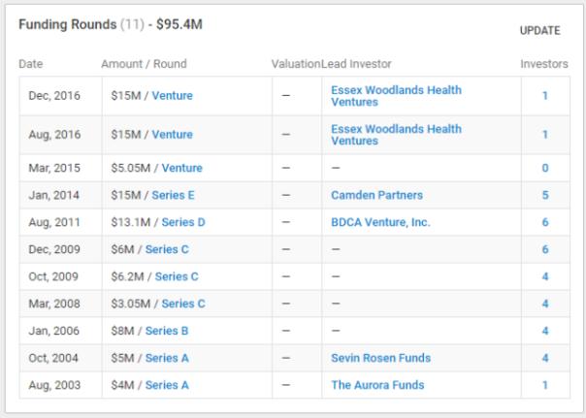Open the BDCA Venture, Inc. link
Viewport: 586px width, 418px height.
point(380,222)
